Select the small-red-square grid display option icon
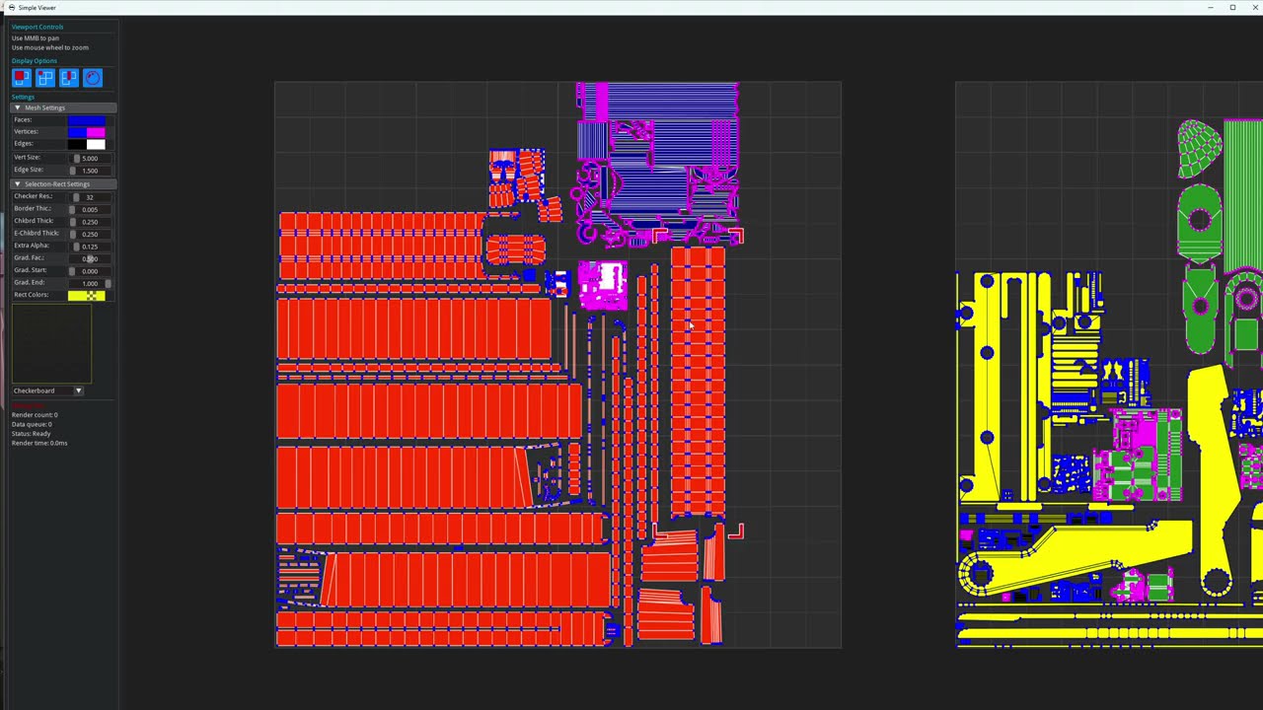 click(44, 78)
